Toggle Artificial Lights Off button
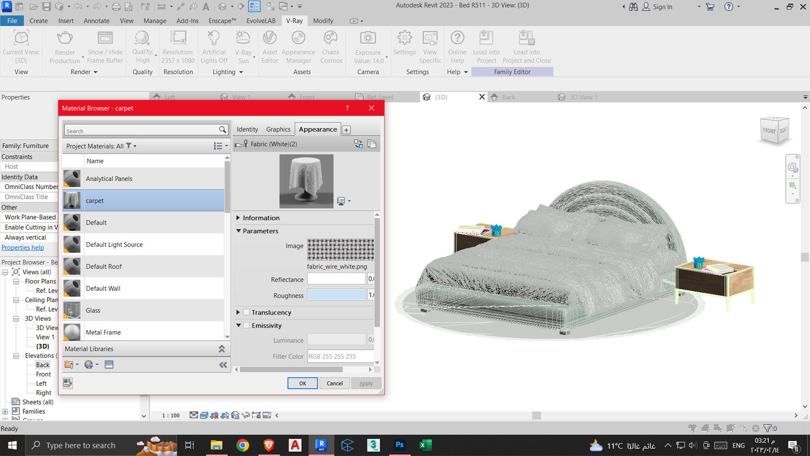Image resolution: width=810 pixels, height=456 pixels. [x=214, y=47]
